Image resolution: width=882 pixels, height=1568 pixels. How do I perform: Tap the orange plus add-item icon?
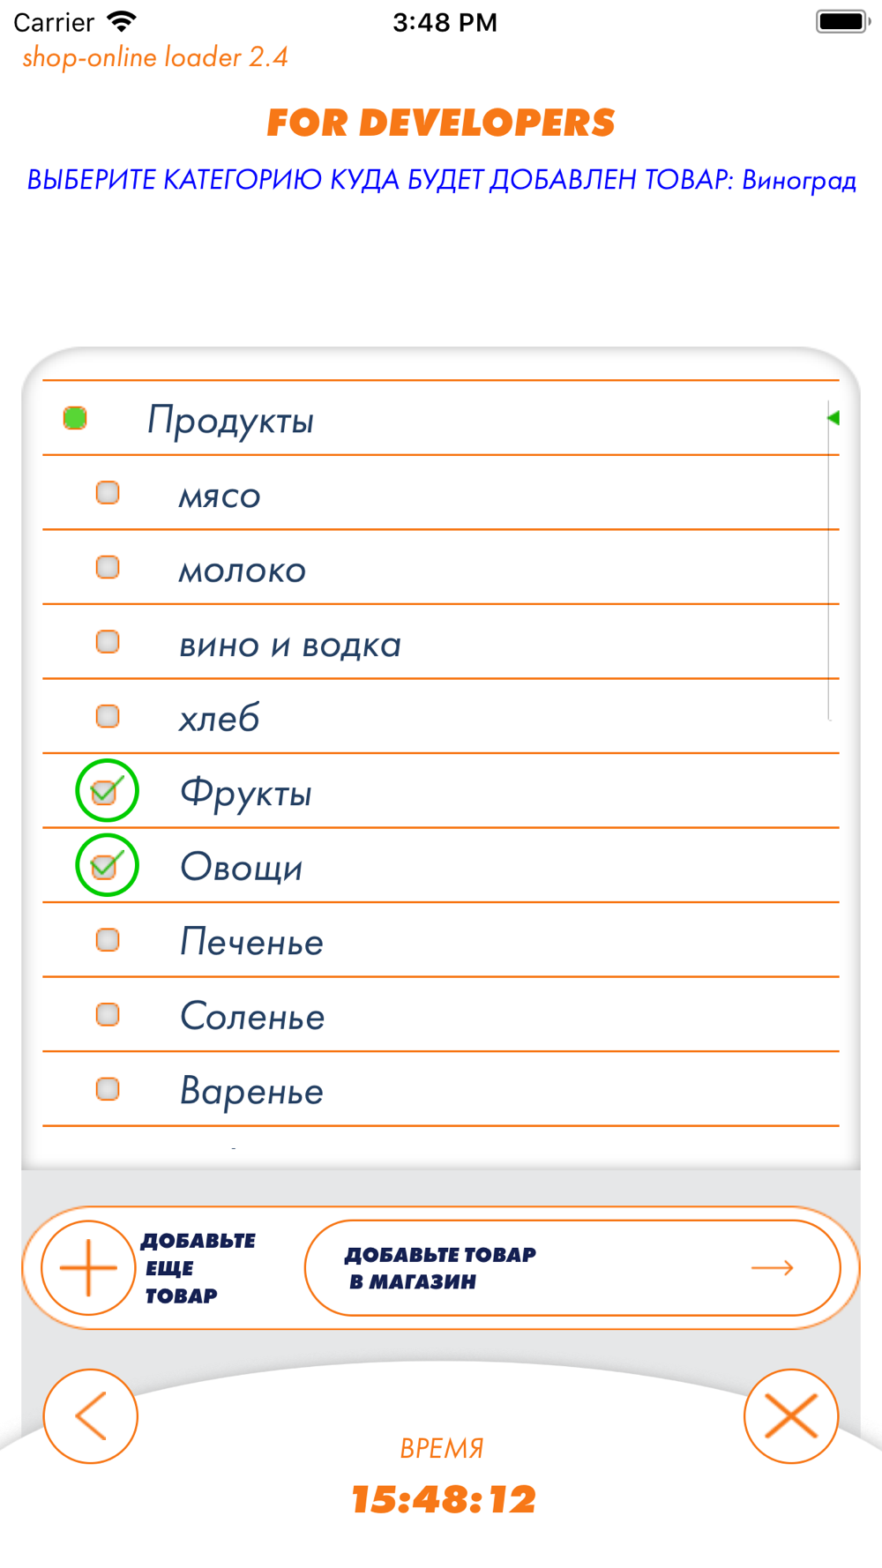coord(88,1268)
